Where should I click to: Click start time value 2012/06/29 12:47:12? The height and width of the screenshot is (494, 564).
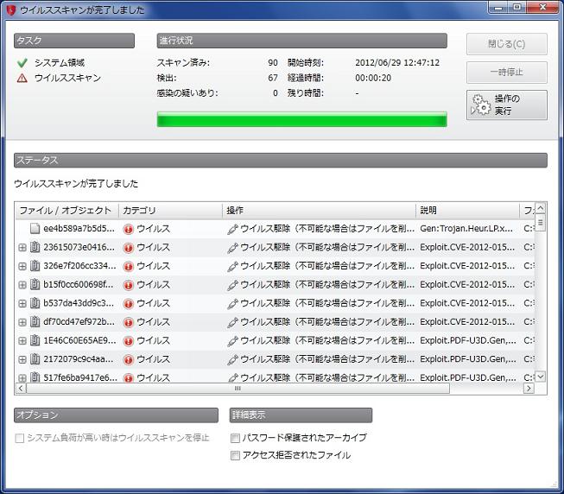397,62
